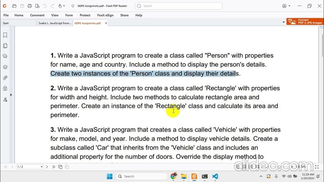
Task: Toggle full screen mode
Action: pos(317,167)
